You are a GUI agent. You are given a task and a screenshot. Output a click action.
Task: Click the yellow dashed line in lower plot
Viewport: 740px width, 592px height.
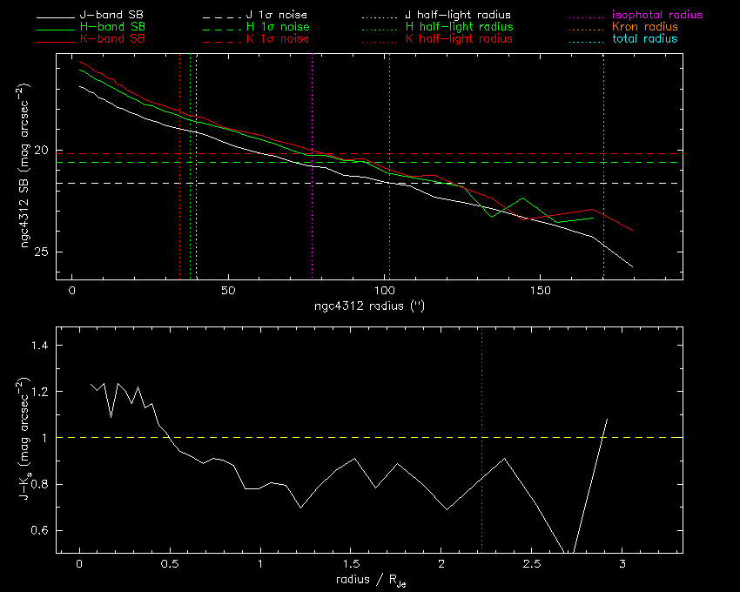(x=348, y=438)
